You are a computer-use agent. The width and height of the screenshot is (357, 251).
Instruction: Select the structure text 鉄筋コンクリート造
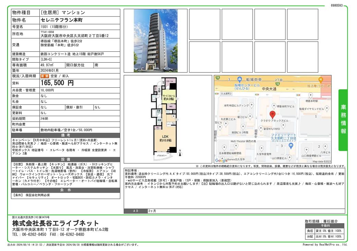click(56, 54)
